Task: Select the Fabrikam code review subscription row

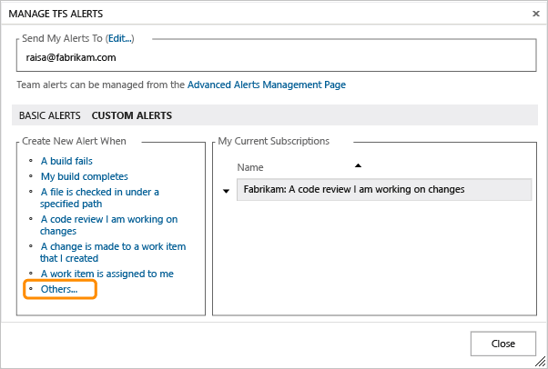Action: [384, 190]
